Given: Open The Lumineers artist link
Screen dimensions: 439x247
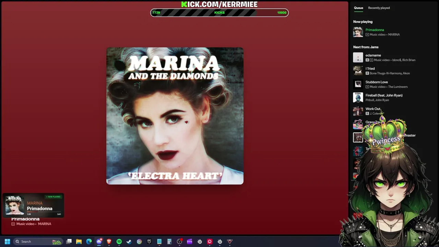Looking at the screenshot, I should point(398,87).
